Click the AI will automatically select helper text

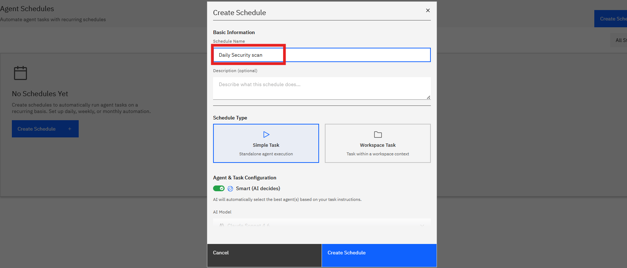click(x=287, y=199)
